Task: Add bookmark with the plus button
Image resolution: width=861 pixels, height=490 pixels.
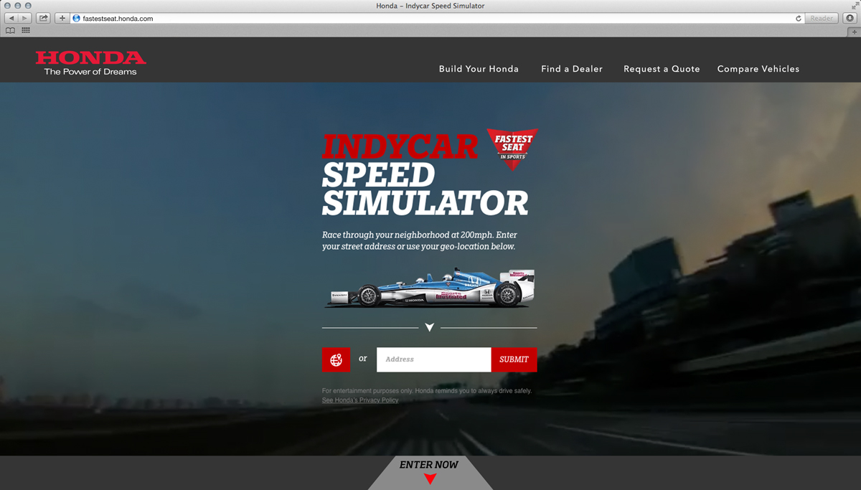Action: (62, 19)
